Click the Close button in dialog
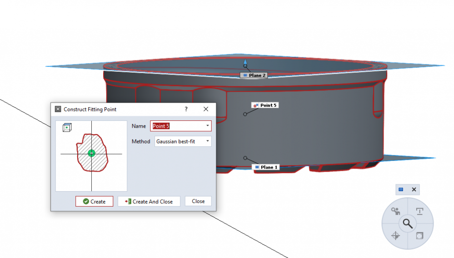This screenshot has width=454, height=258. (x=198, y=201)
